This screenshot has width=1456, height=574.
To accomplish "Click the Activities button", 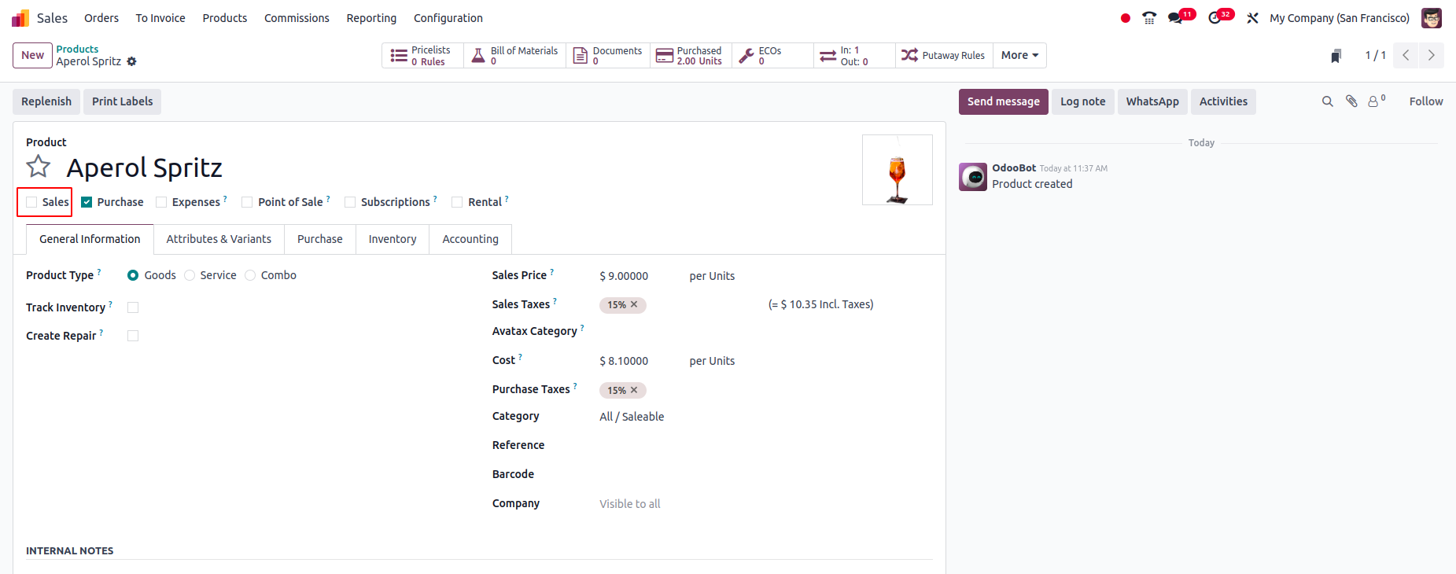I will point(1223,101).
